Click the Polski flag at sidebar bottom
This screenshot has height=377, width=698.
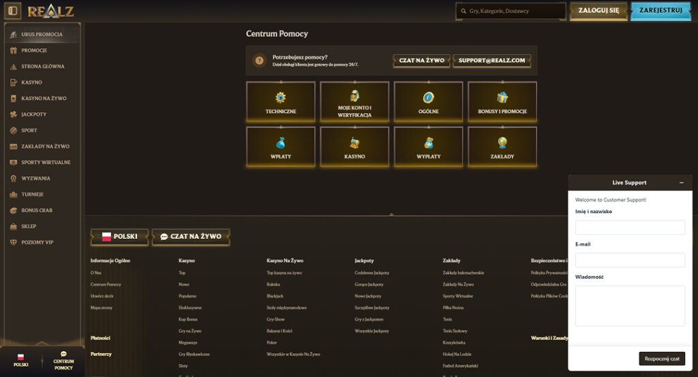coord(21,357)
